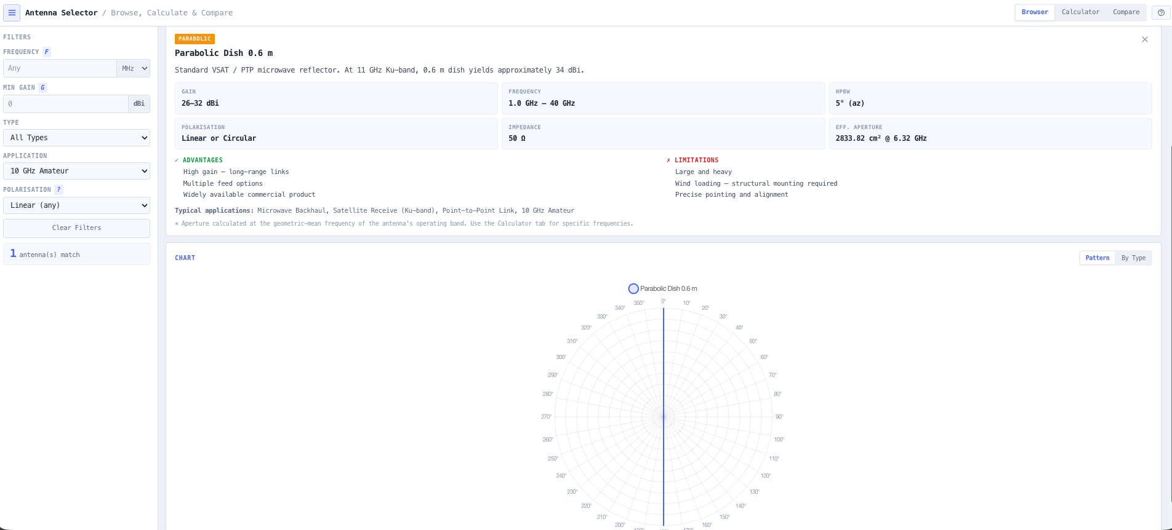Click the Eff. Aperture 2833.82 cm² card
The height and width of the screenshot is (530, 1172).
990,133
